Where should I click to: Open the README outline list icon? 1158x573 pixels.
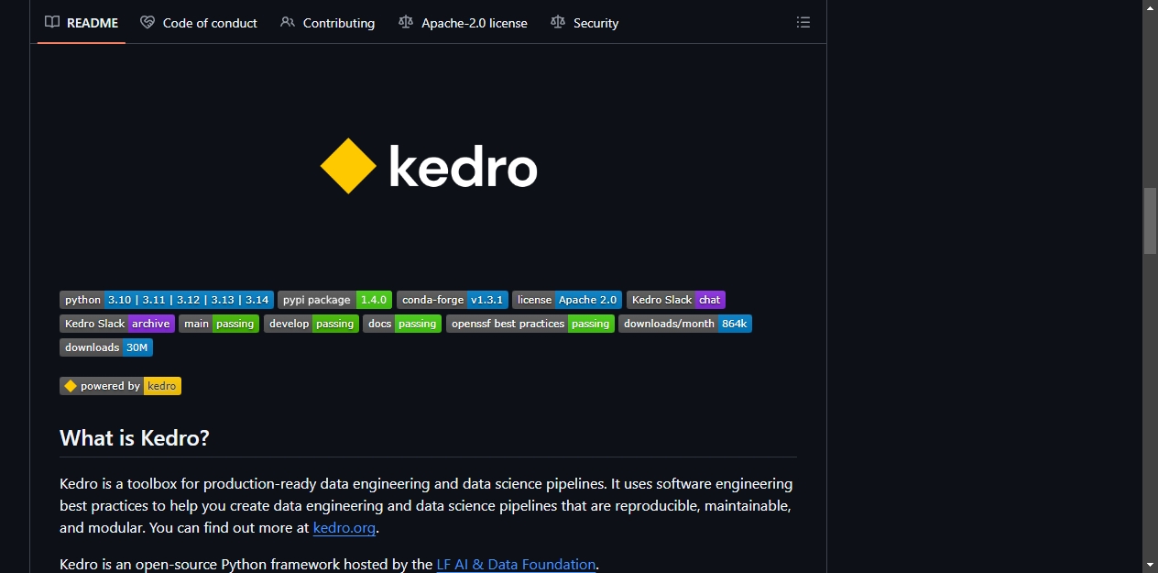tap(803, 22)
